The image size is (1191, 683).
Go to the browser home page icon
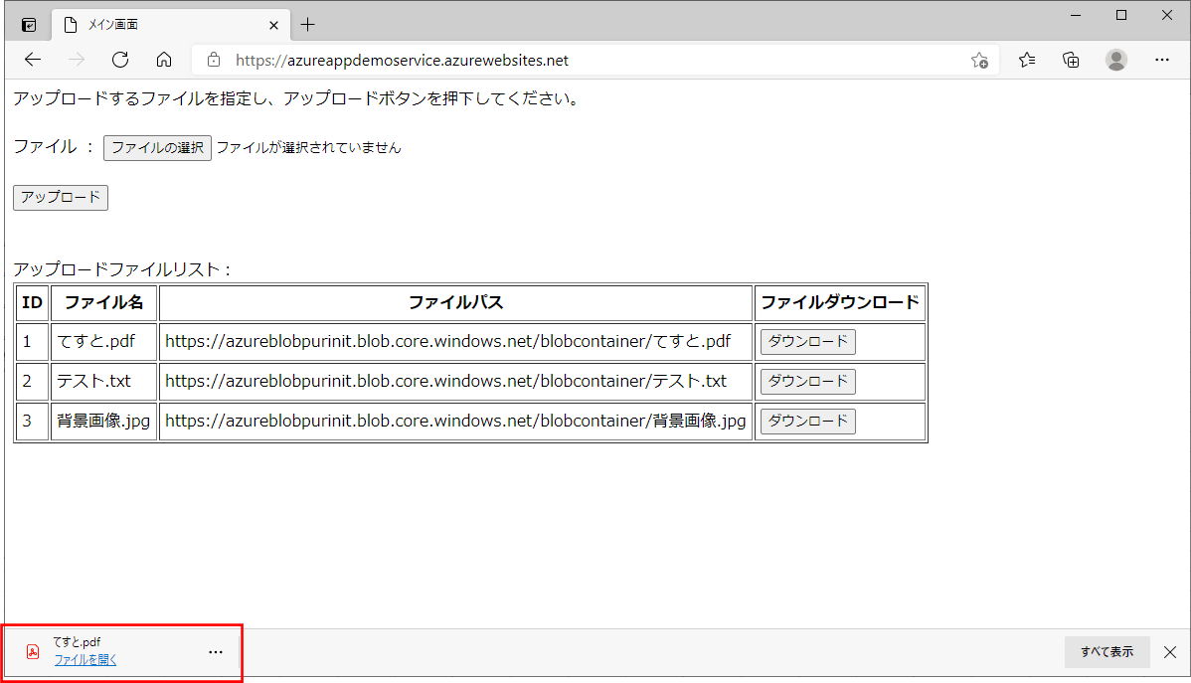[164, 60]
